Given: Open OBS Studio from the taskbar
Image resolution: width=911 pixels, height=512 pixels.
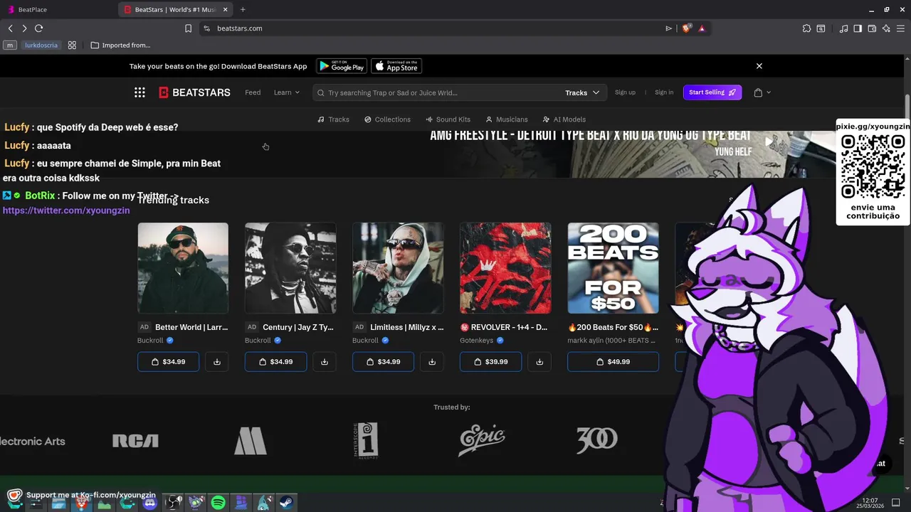Looking at the screenshot, I should point(173,503).
